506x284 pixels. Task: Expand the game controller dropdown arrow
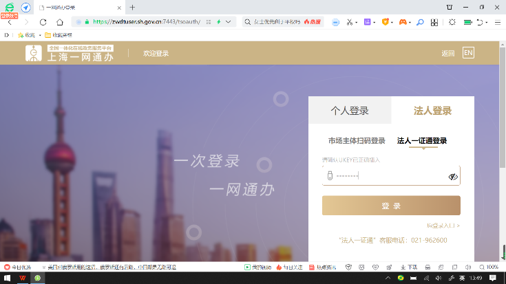point(410,23)
